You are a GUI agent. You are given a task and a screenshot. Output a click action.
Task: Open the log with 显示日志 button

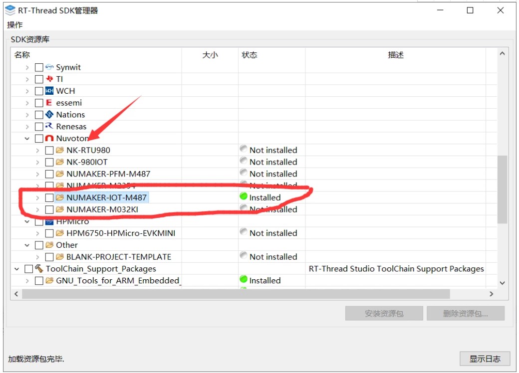pos(485,359)
